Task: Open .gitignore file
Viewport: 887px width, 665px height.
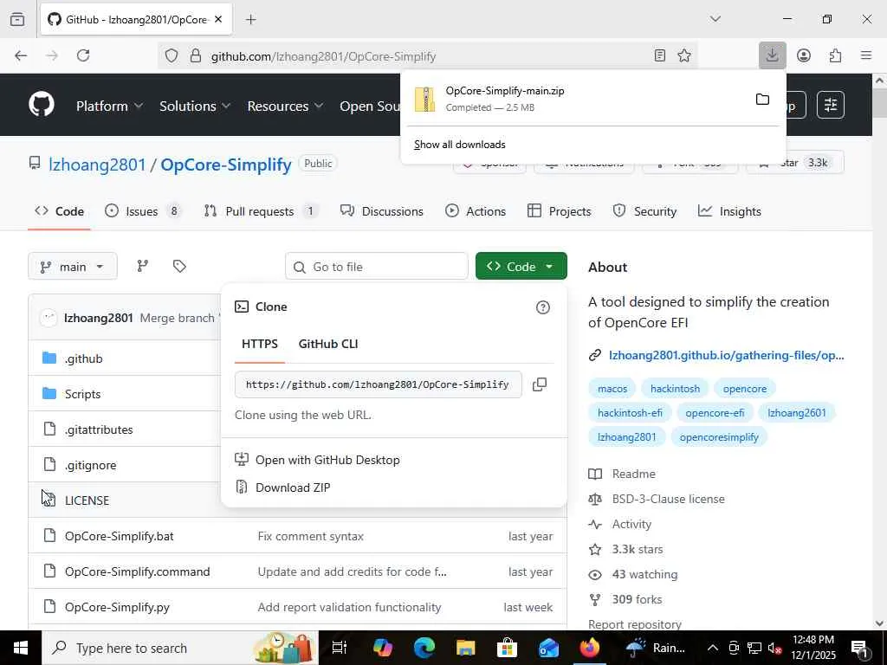Action: [x=90, y=465]
